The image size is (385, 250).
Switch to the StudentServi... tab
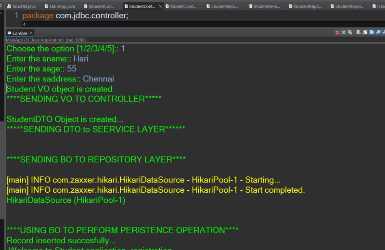266,6
